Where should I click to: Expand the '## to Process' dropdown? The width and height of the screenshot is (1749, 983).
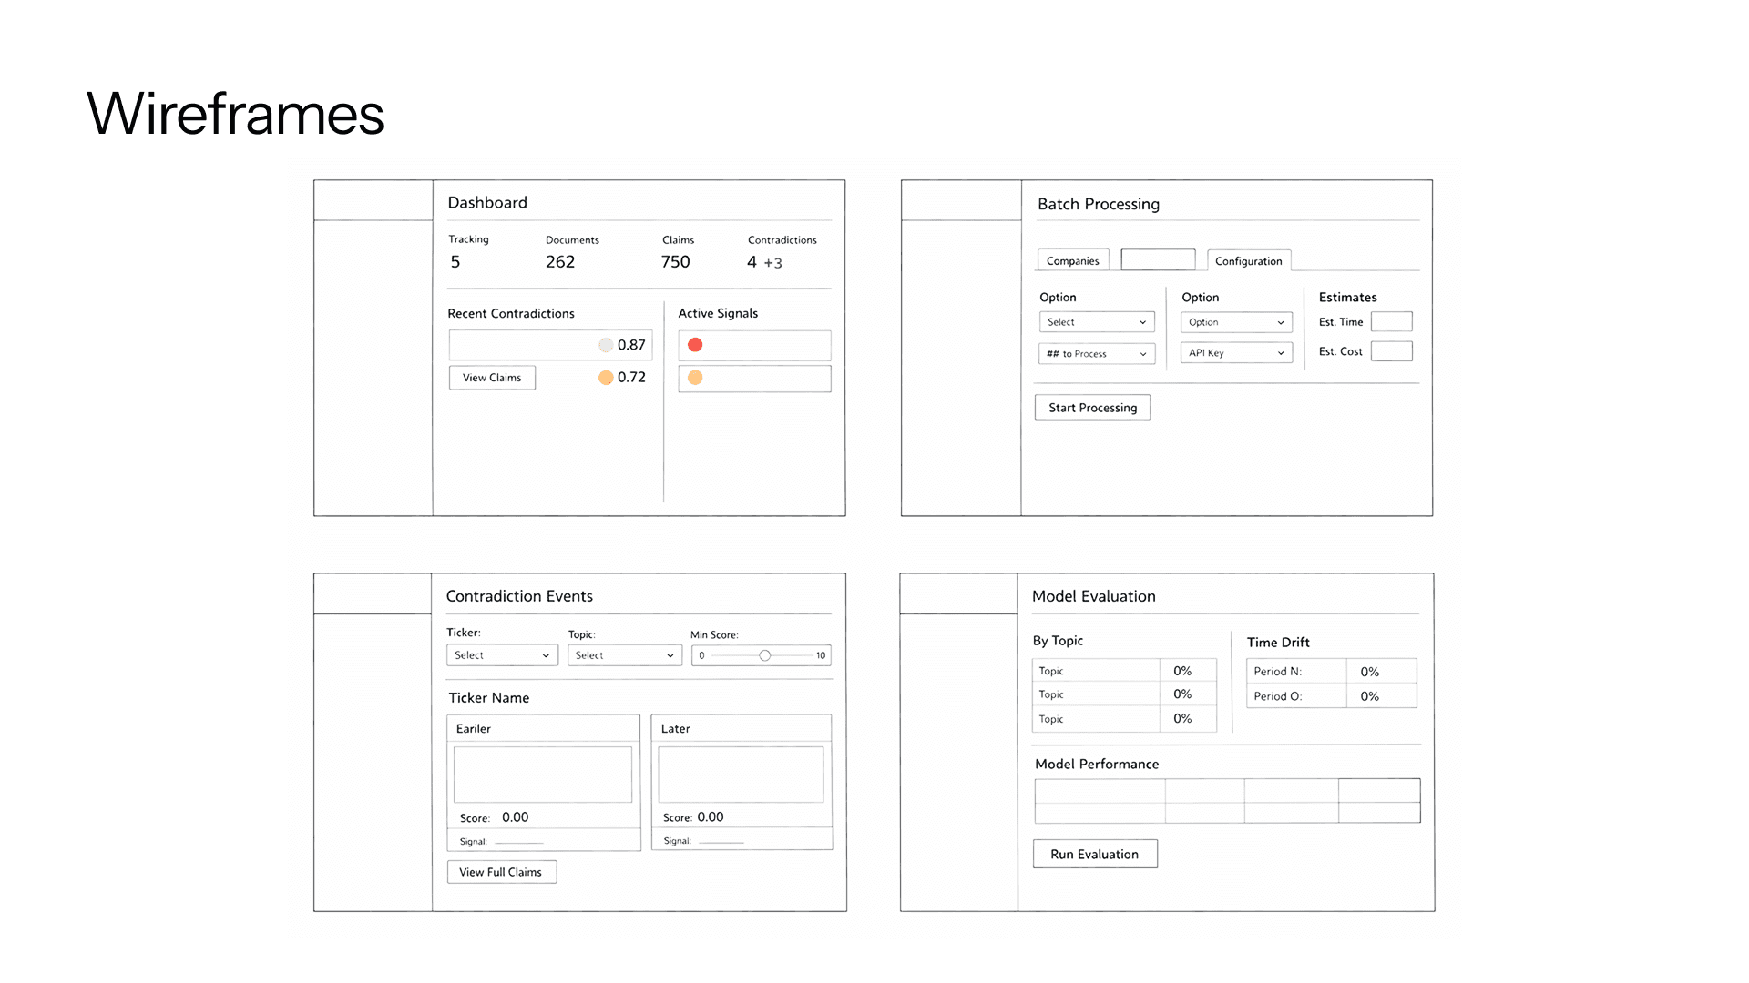coord(1097,354)
